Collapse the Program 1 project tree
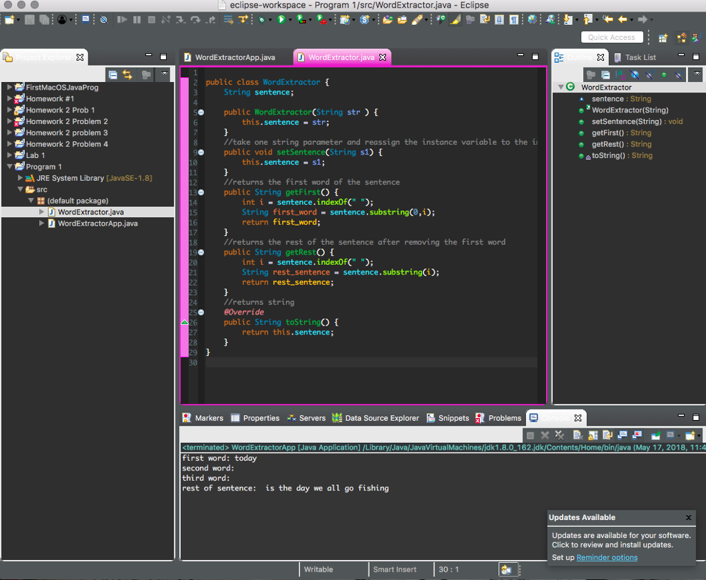This screenshot has width=706, height=580. [10, 167]
